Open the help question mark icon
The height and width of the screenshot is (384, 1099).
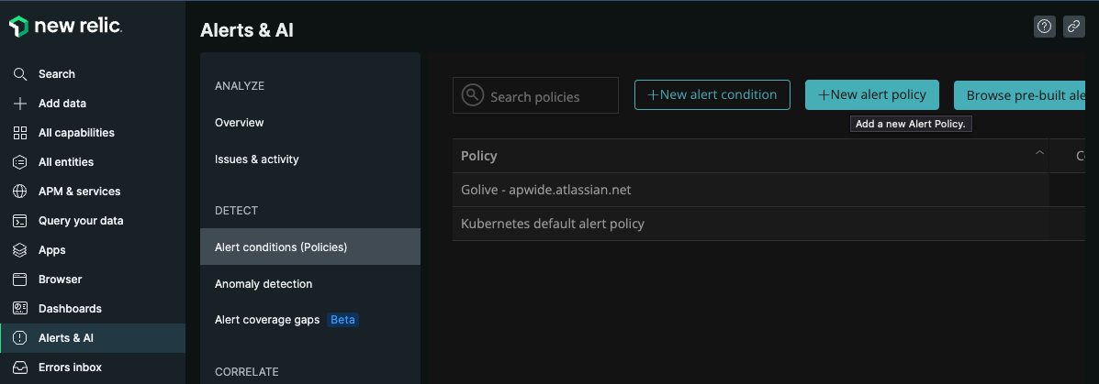[x=1044, y=27]
